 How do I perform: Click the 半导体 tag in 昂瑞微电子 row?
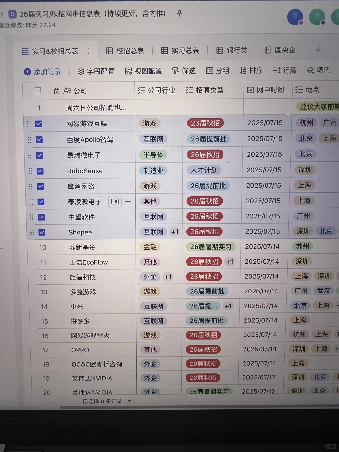click(x=153, y=155)
